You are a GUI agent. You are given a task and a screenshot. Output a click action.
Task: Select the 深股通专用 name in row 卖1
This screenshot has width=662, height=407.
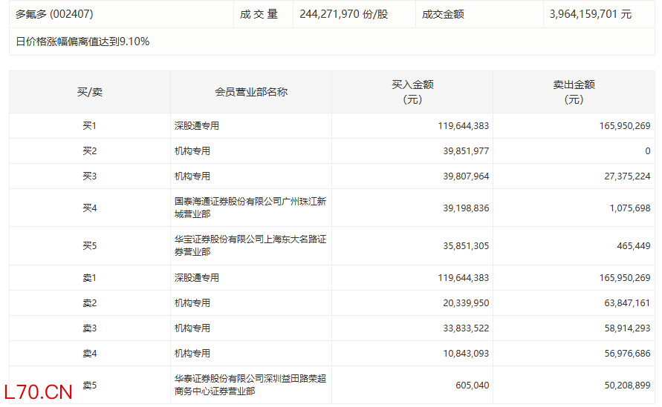point(197,278)
